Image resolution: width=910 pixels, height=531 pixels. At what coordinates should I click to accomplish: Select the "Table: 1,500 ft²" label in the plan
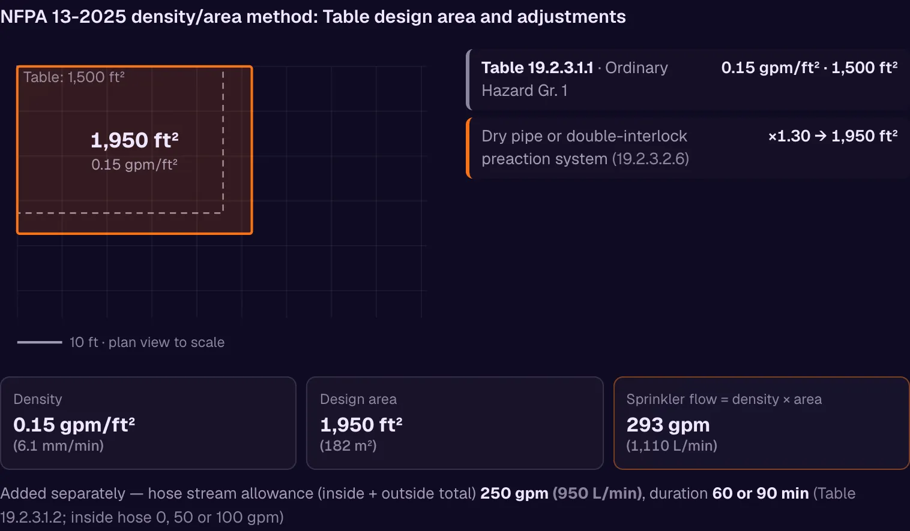point(74,77)
